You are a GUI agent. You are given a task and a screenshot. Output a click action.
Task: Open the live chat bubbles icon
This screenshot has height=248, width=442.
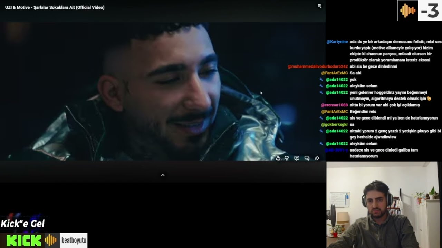pos(307,158)
